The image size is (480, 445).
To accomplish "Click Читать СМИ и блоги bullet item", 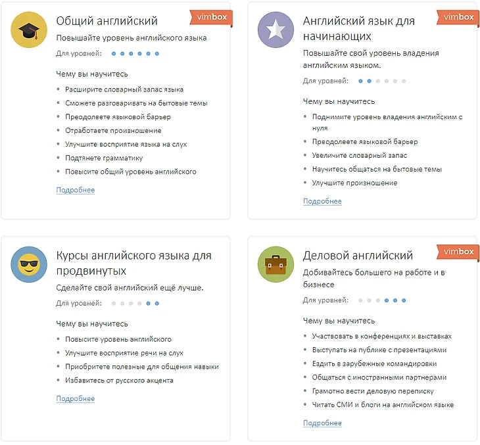I will (x=383, y=404).
